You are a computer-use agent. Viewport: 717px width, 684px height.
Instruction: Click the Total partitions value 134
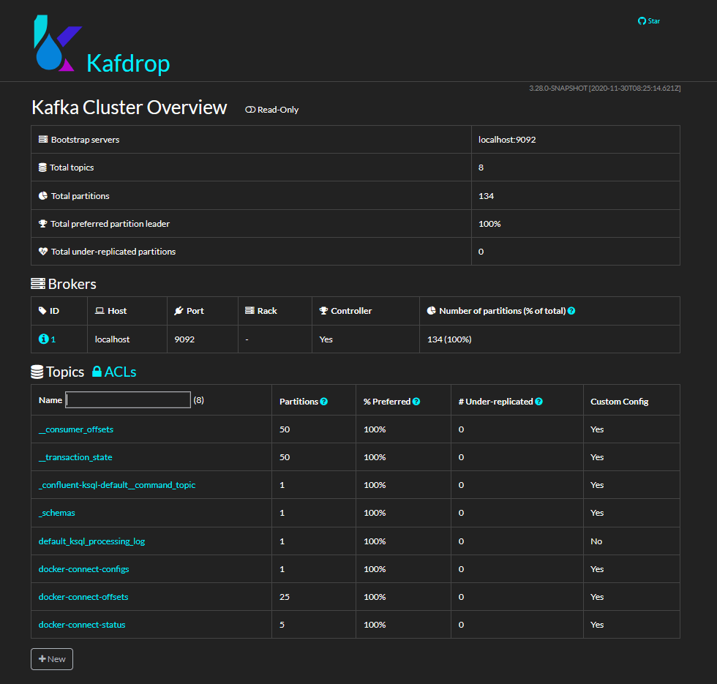click(486, 196)
